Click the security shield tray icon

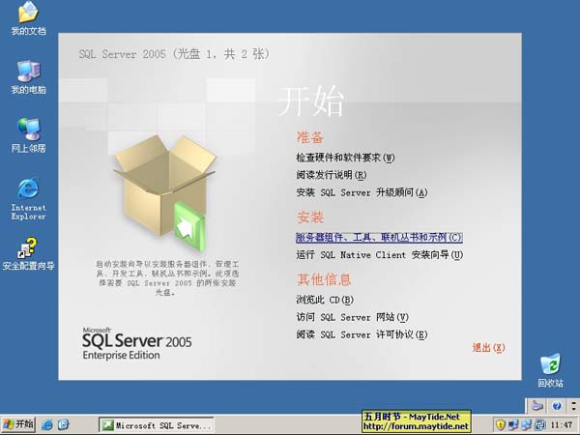tap(501, 424)
